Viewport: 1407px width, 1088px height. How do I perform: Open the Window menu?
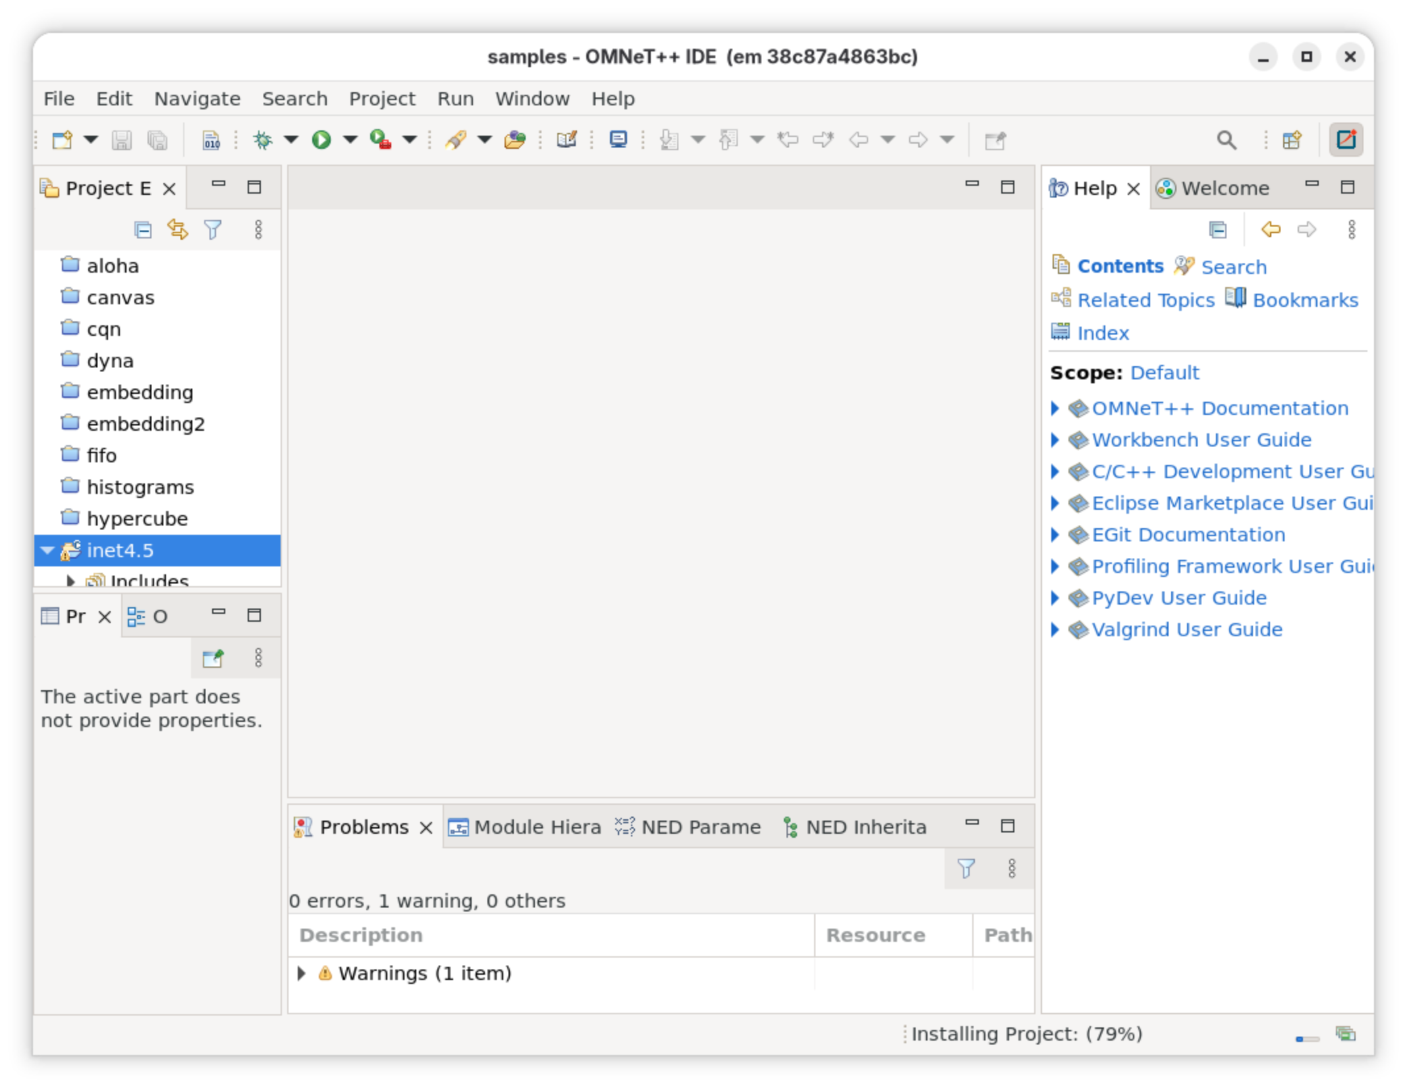pyautogui.click(x=532, y=99)
